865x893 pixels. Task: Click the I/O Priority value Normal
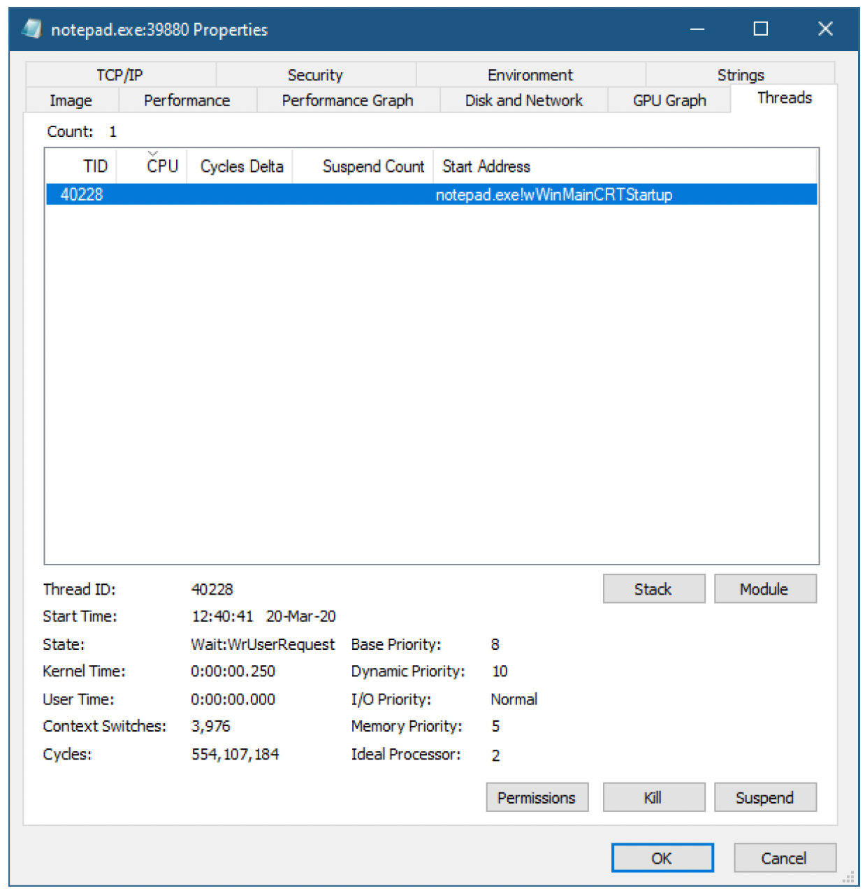click(x=514, y=699)
